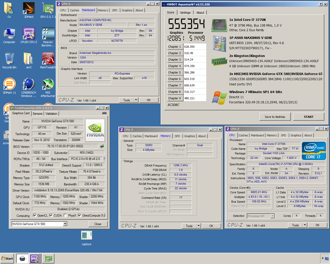Click the Core Speed value field
This screenshot has height=264, width=330.
click(x=259, y=192)
